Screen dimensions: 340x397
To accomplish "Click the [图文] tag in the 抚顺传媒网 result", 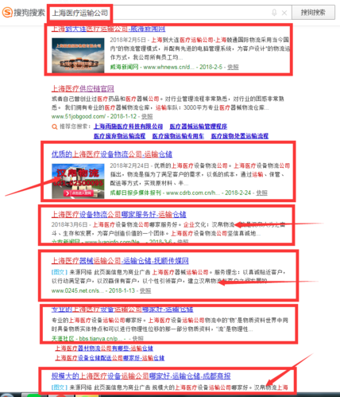I will click(60, 272).
